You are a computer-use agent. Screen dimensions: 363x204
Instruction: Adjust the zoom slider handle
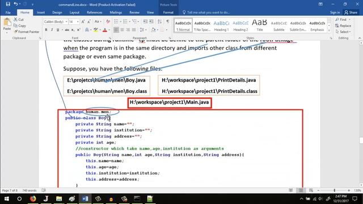[334, 190]
